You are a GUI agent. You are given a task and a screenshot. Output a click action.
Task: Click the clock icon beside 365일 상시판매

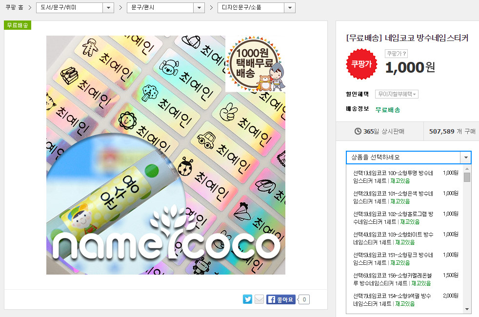coord(358,131)
